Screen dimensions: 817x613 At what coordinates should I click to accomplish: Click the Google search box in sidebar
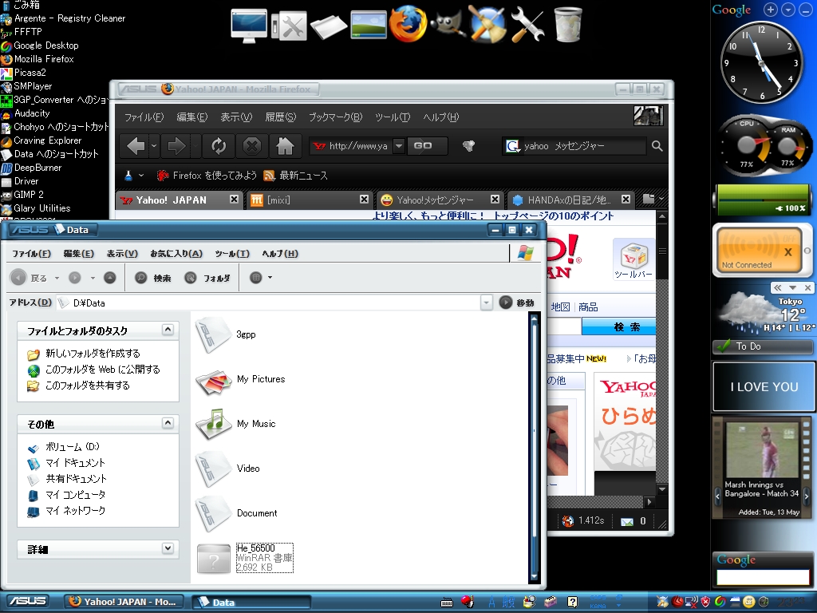coord(763,577)
